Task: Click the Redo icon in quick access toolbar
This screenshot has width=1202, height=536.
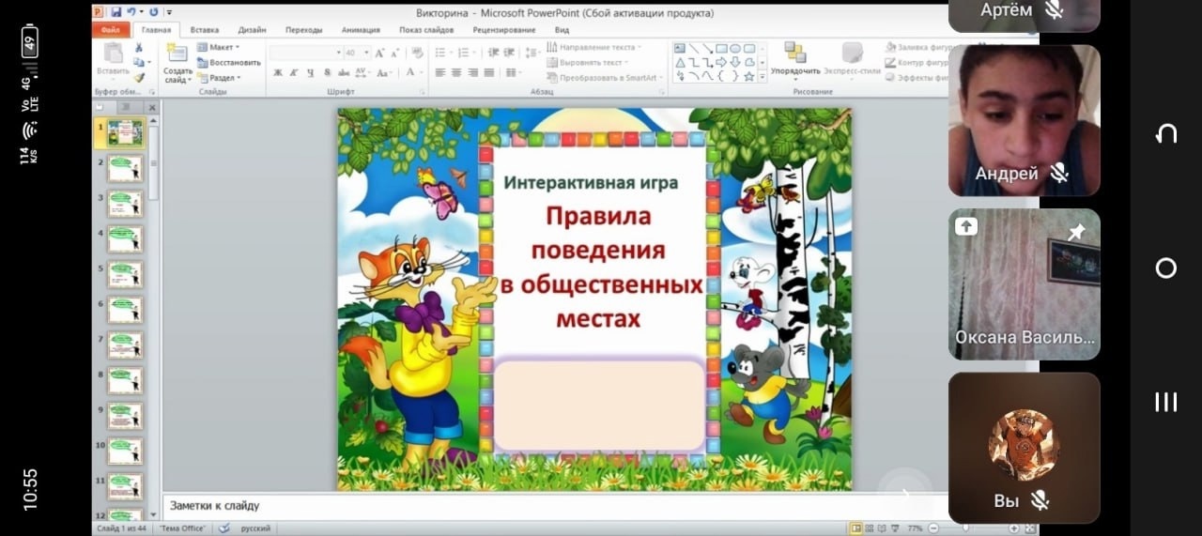Action: tap(153, 12)
